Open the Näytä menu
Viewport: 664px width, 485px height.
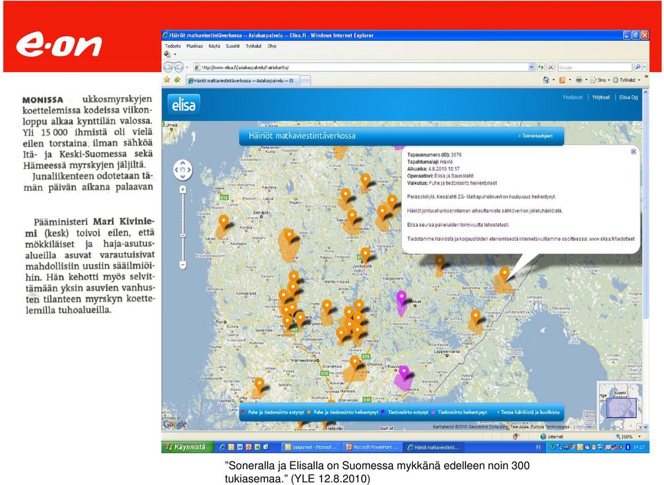(x=214, y=46)
